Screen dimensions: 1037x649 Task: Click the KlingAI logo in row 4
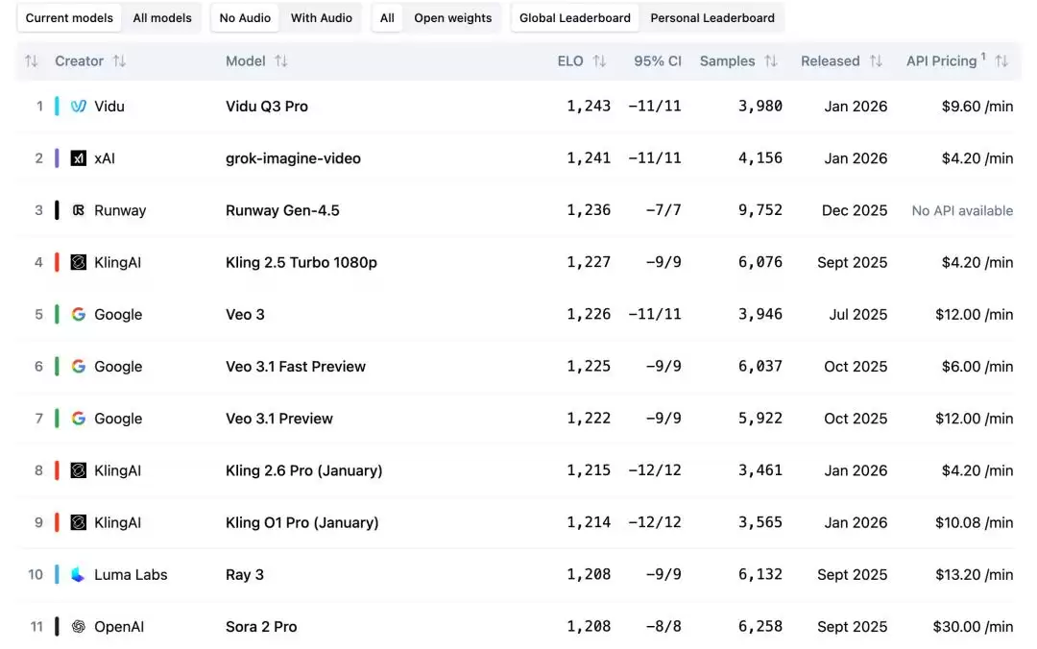(79, 262)
